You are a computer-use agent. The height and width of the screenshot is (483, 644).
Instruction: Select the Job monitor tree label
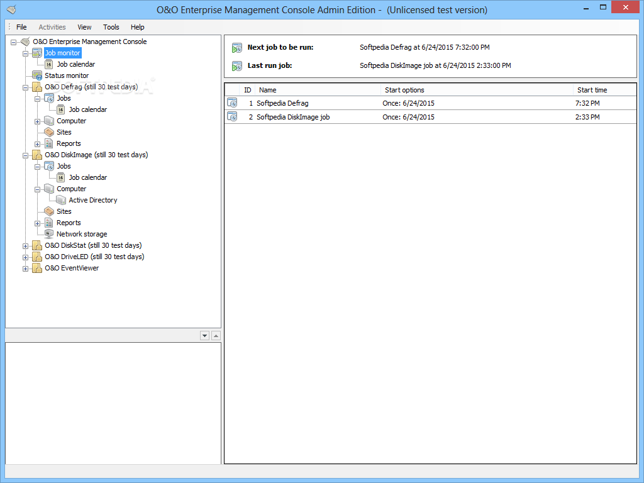point(62,53)
